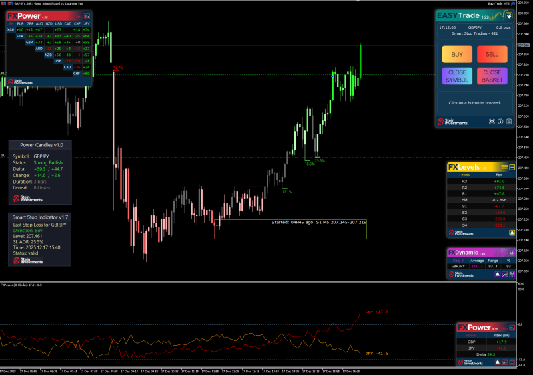Click the Bid 207.896 value in FX Levels
The height and width of the screenshot is (375, 533).
[499, 200]
